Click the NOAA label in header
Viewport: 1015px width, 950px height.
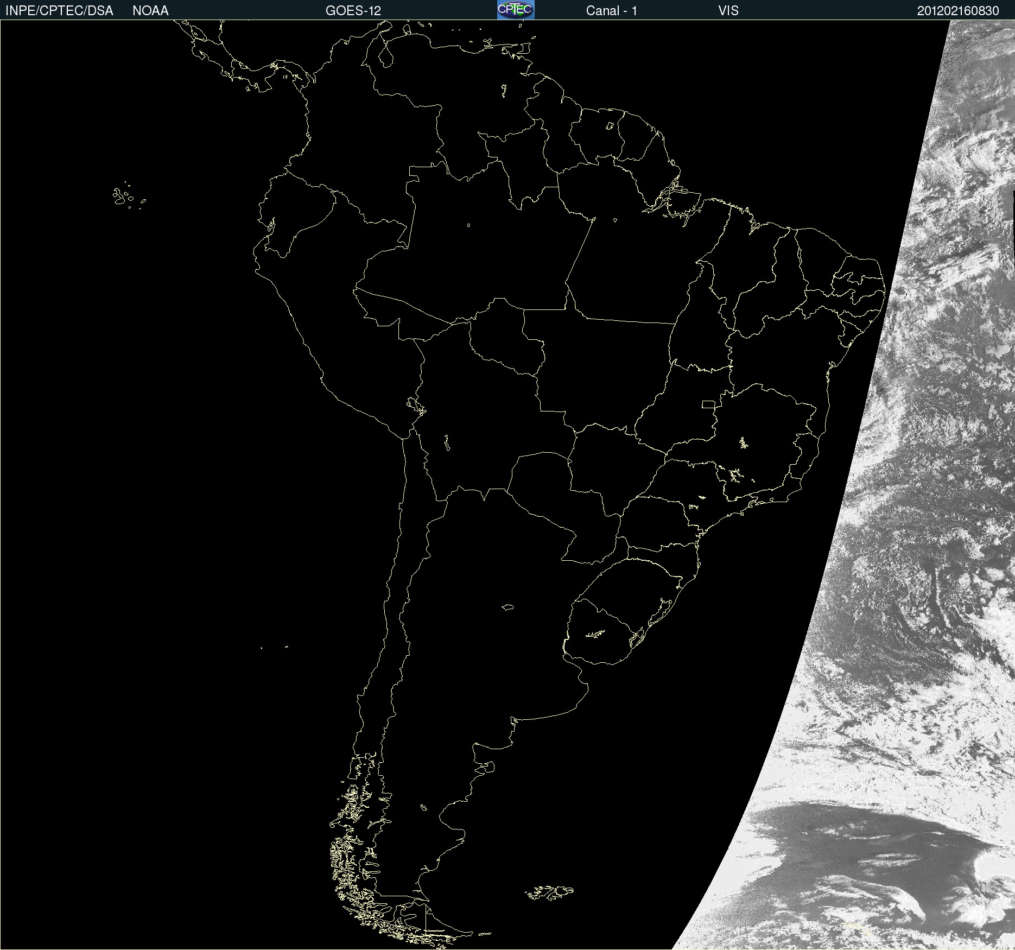150,11
